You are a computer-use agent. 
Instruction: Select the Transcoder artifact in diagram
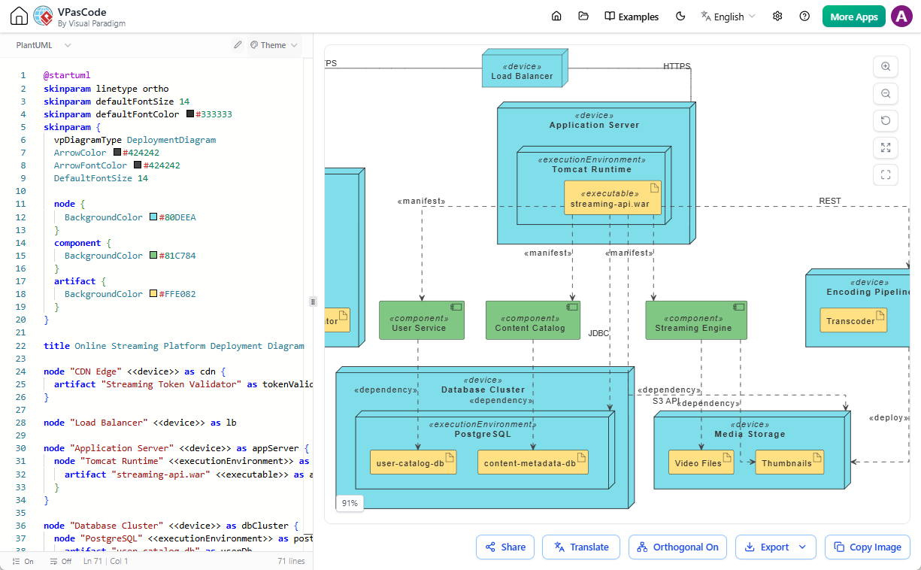[x=853, y=320]
